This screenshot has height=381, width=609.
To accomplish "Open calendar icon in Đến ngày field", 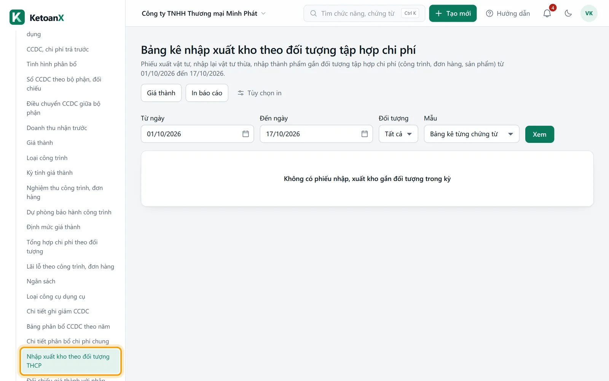I will point(365,134).
